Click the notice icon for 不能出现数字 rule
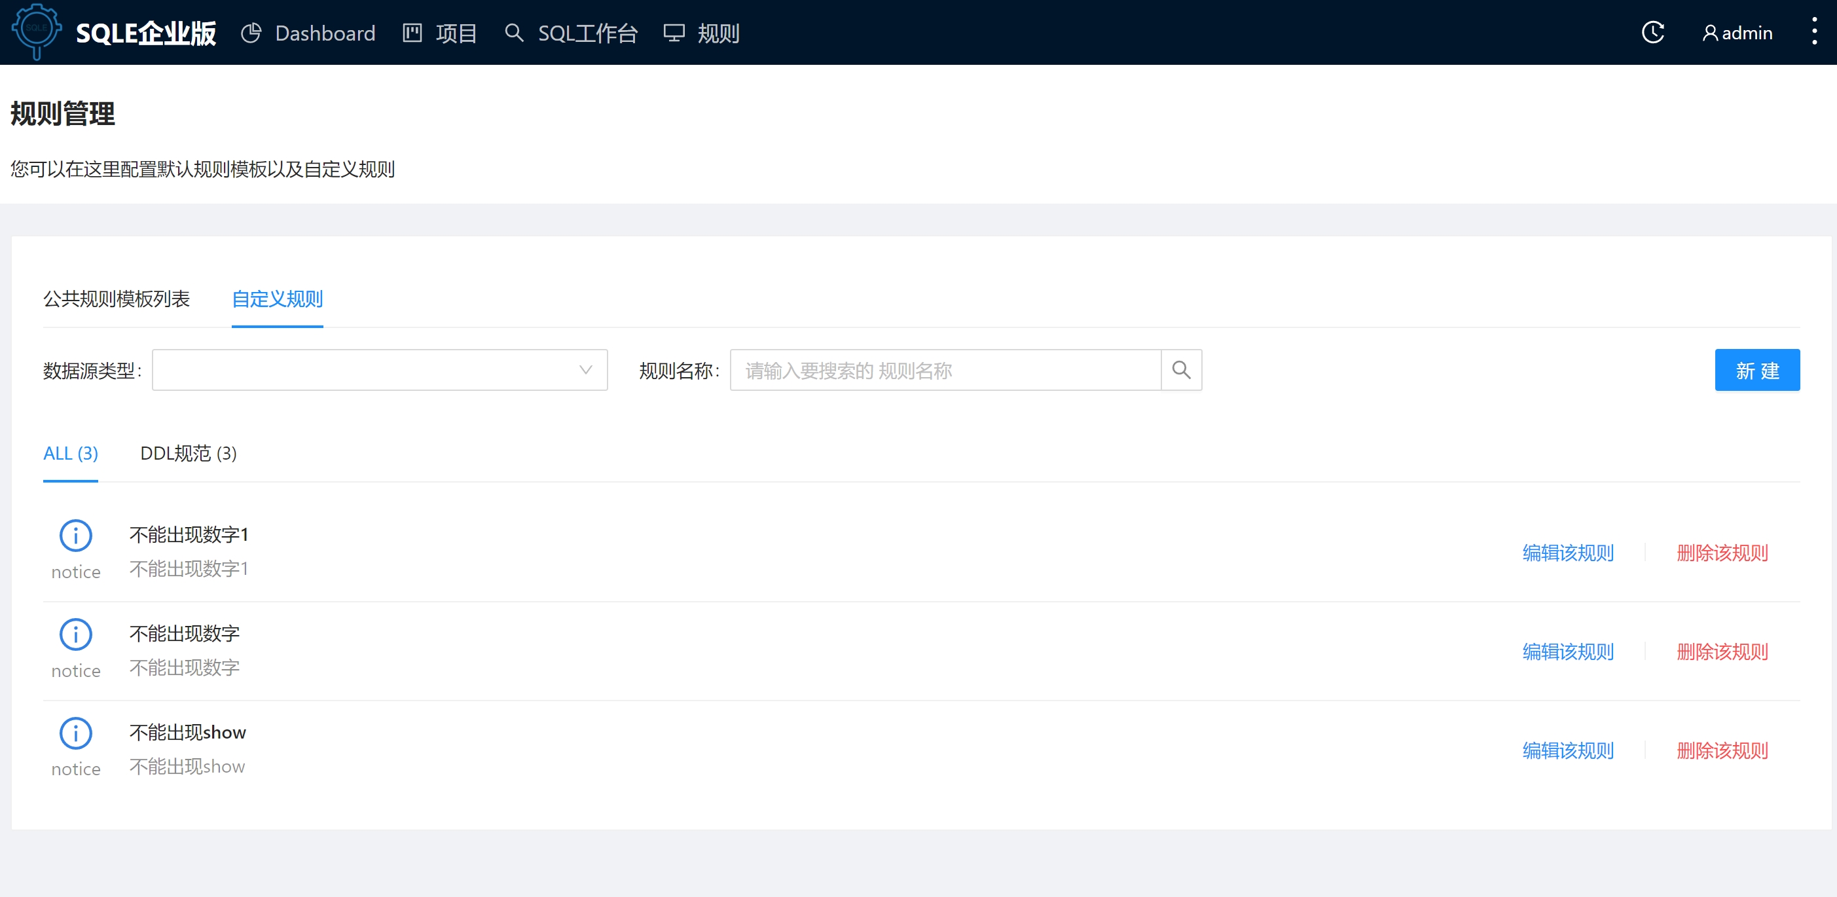The height and width of the screenshot is (897, 1837). click(75, 634)
